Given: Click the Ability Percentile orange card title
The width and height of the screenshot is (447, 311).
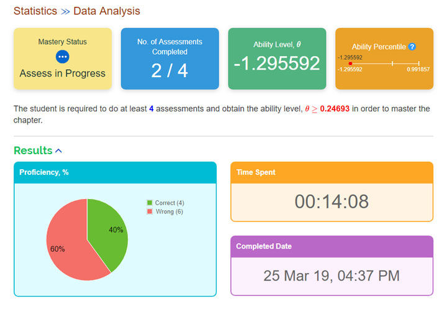Looking at the screenshot, I should pos(379,47).
